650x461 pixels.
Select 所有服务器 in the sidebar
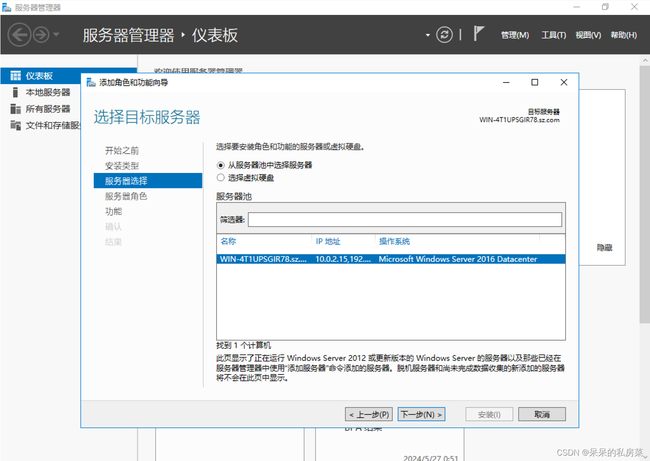tap(48, 109)
